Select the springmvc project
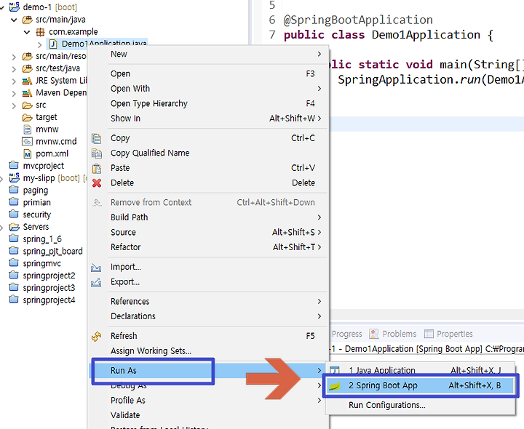The image size is (524, 429). 41,263
